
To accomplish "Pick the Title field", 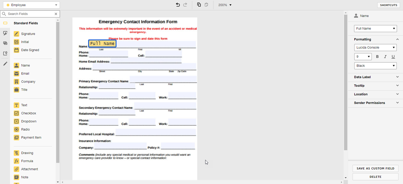I will [x=20, y=90].
